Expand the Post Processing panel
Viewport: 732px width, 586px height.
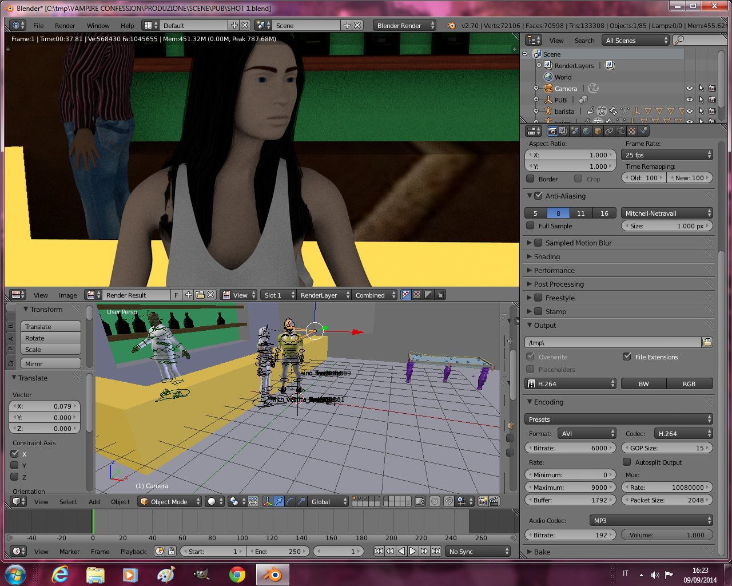[559, 284]
